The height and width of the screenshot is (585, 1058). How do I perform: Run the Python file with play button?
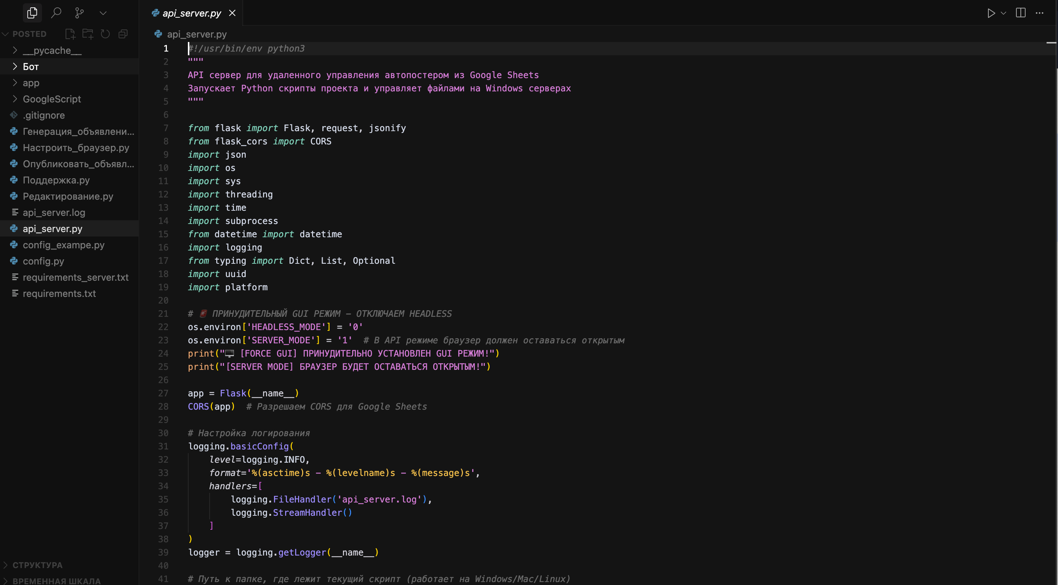coord(991,13)
